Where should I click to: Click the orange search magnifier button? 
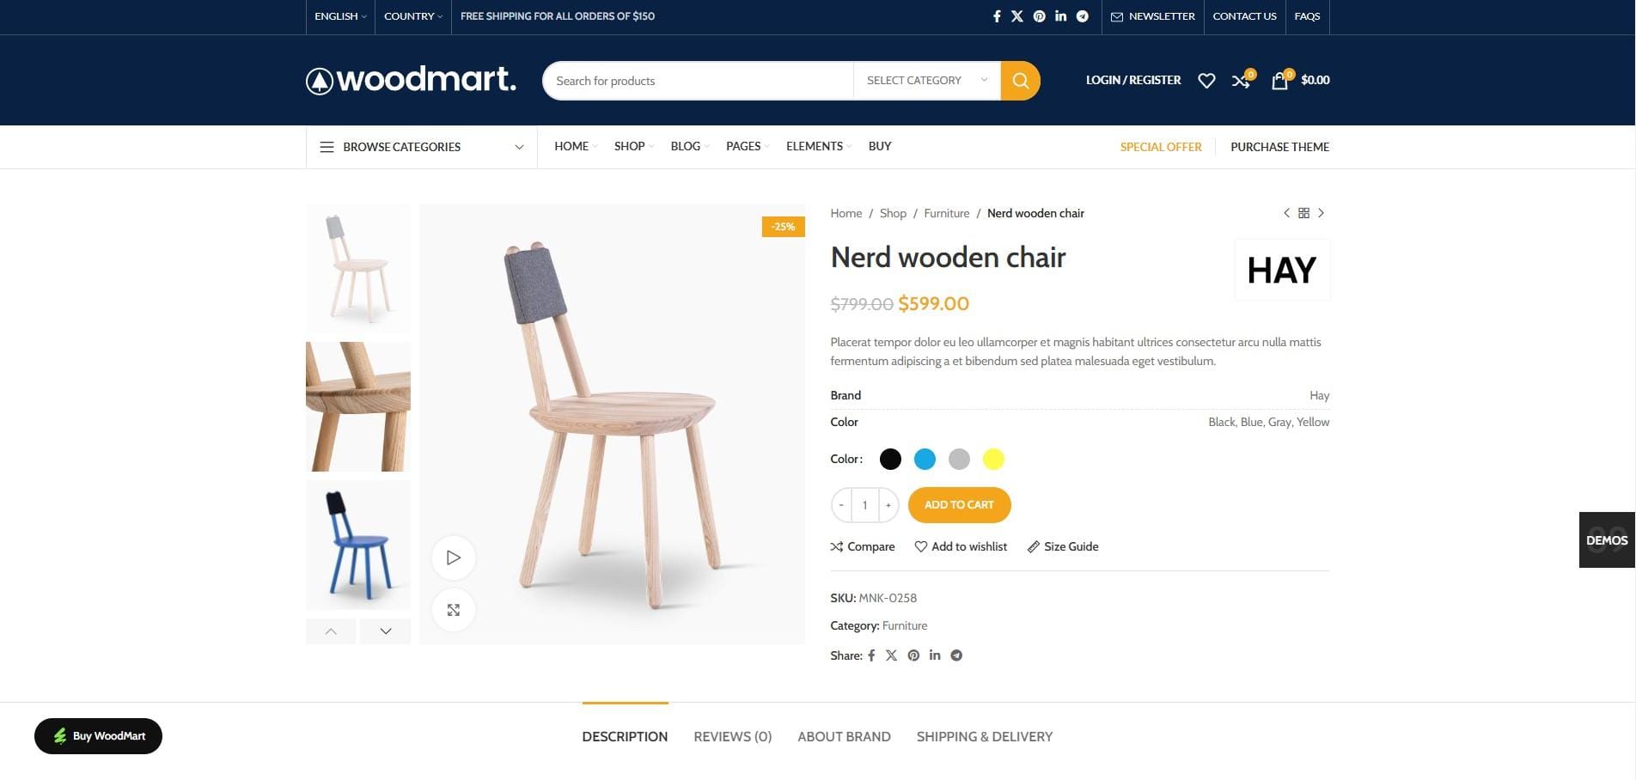click(1020, 81)
